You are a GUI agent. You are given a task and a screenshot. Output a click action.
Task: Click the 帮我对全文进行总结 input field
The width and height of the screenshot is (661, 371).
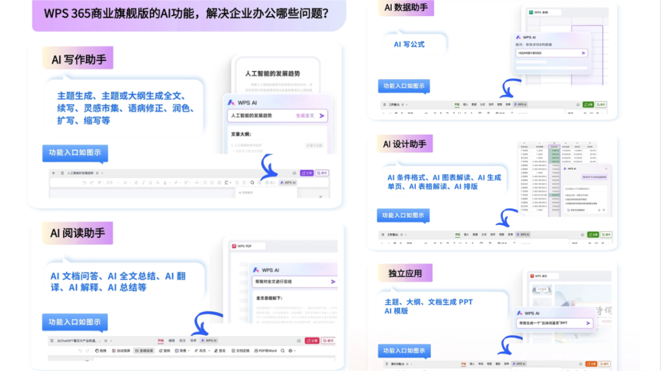point(294,282)
